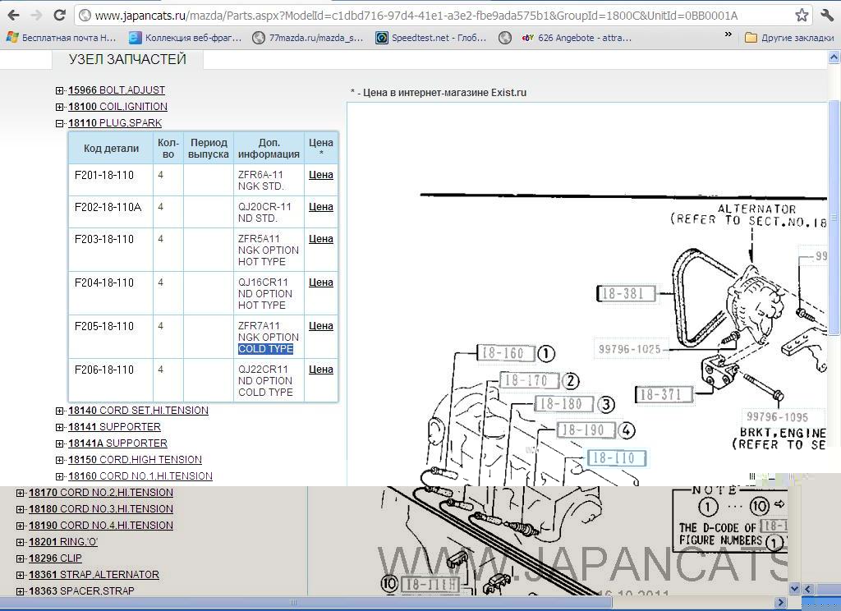Image resolution: width=841 pixels, height=611 pixels.
Task: Click Цена link for F201-18-110
Action: coord(320,175)
